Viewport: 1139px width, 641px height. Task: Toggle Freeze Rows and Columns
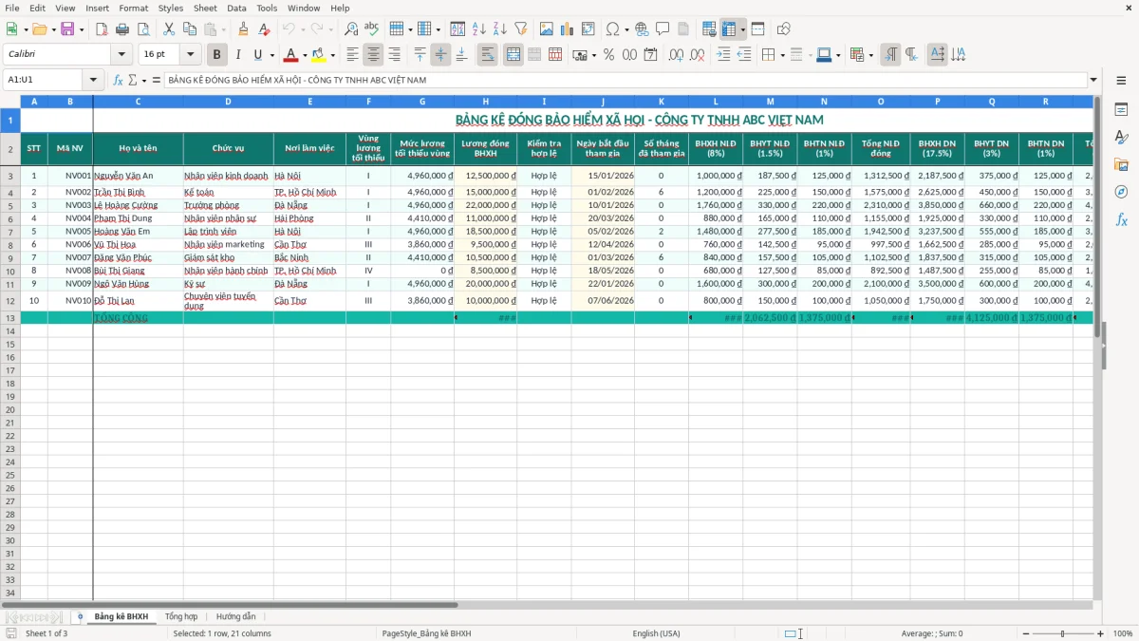(x=730, y=29)
